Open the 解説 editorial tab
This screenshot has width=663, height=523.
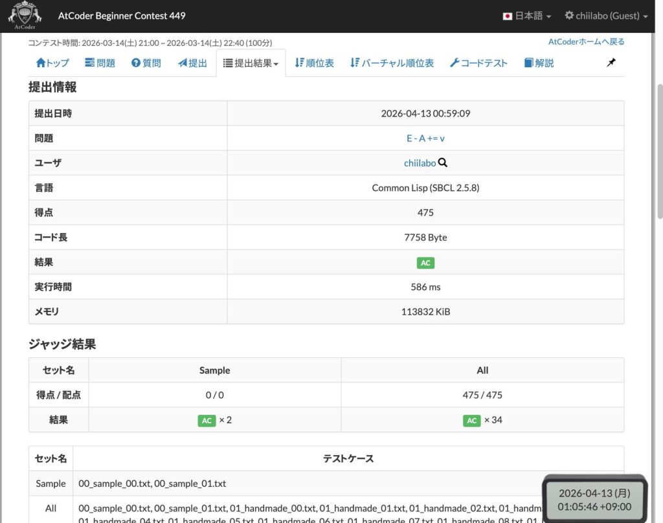(x=539, y=63)
